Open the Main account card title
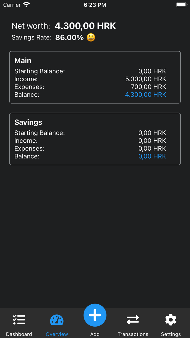190x338 pixels. click(23, 61)
